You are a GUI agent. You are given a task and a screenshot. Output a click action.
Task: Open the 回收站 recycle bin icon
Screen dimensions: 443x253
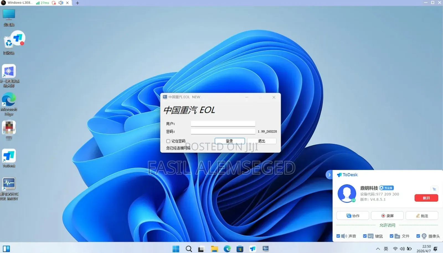(x=8, y=46)
